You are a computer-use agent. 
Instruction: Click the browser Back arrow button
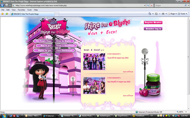point(2,5)
